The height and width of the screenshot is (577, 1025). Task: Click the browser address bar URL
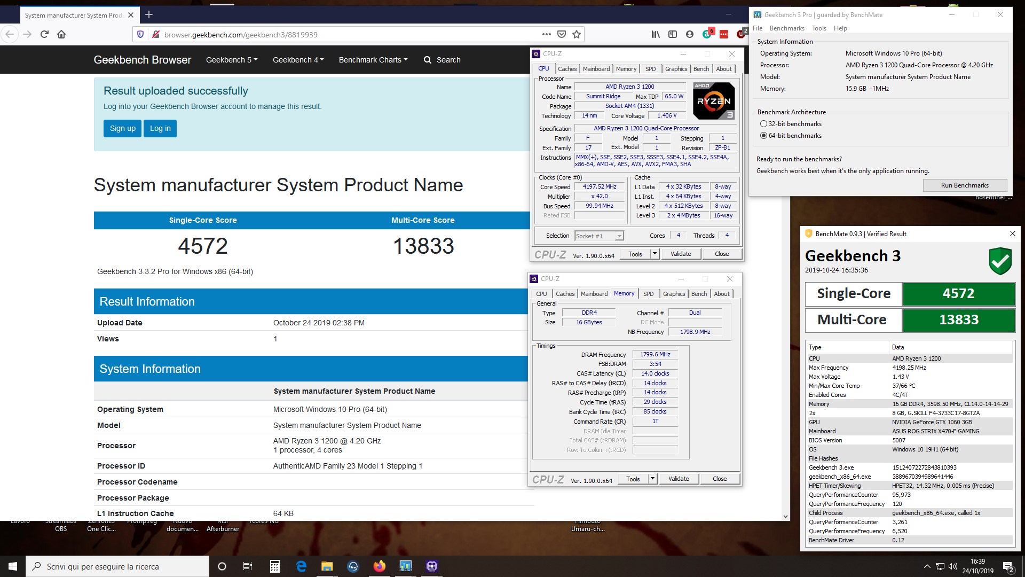241,35
